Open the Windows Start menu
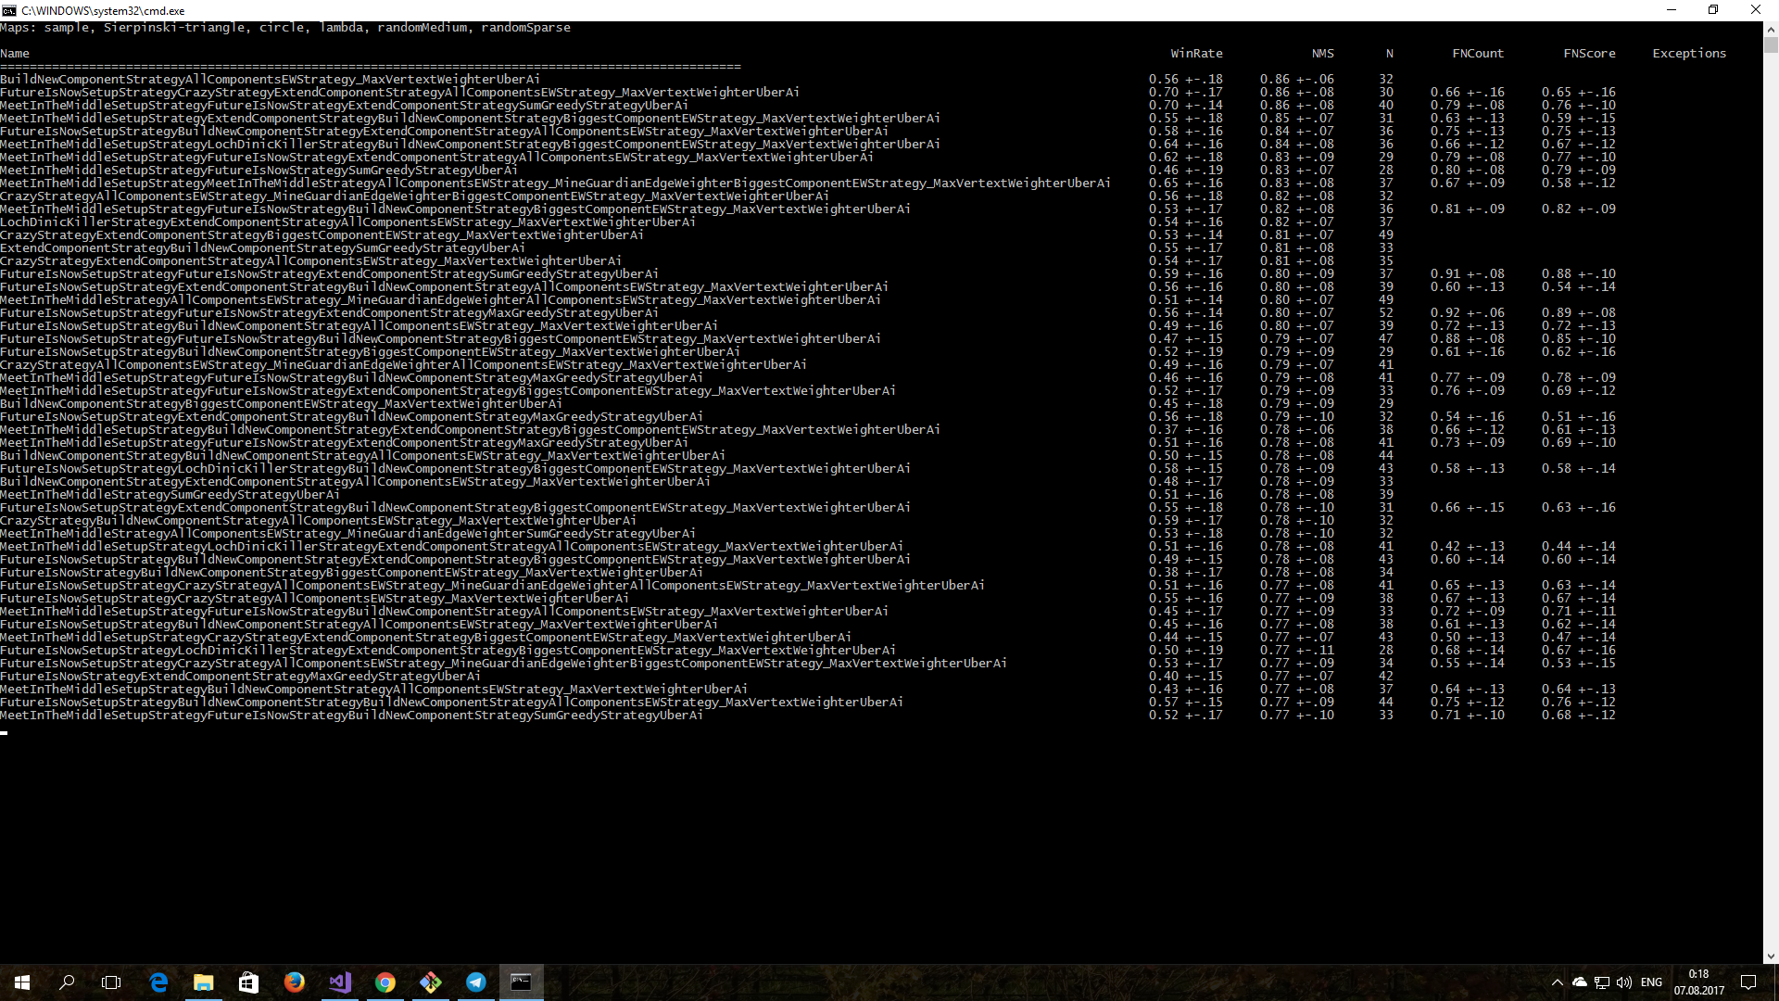Viewport: 1779px width, 1001px height. tap(22, 982)
